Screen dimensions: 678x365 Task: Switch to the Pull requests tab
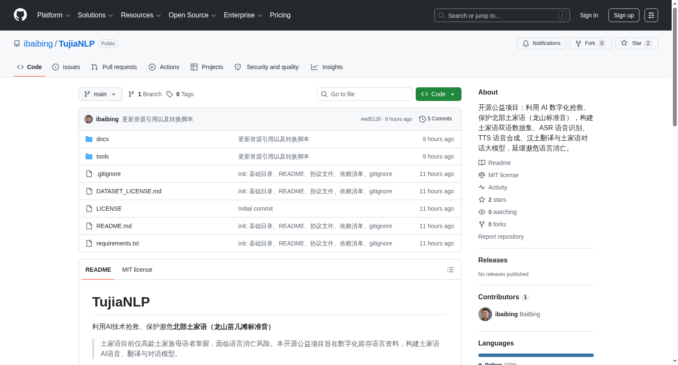pyautogui.click(x=114, y=67)
